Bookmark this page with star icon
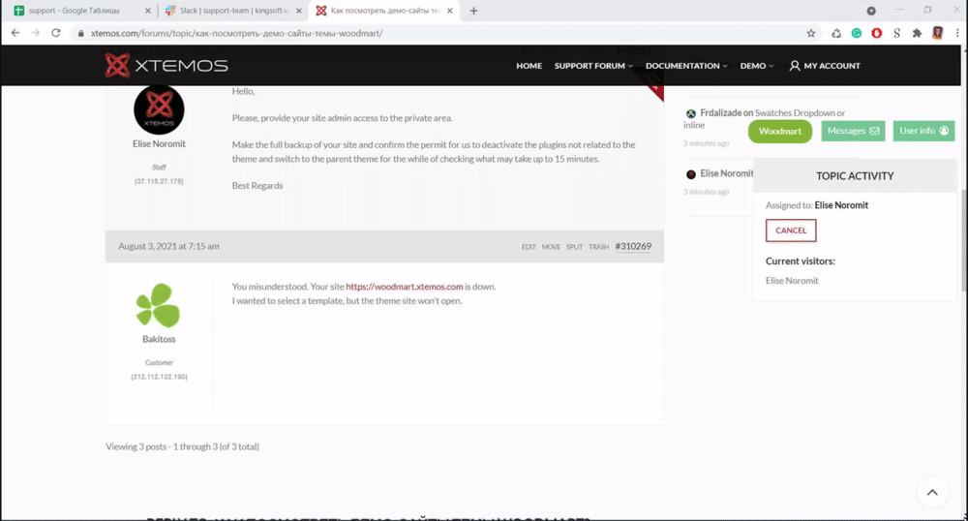 pos(811,33)
